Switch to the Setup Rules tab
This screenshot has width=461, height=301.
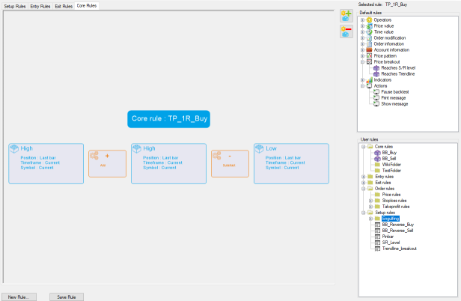pos(15,6)
